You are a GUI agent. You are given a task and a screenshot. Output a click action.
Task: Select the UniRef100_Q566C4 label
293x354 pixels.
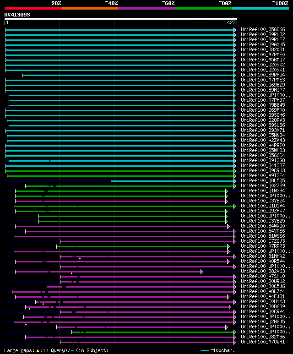click(x=263, y=156)
